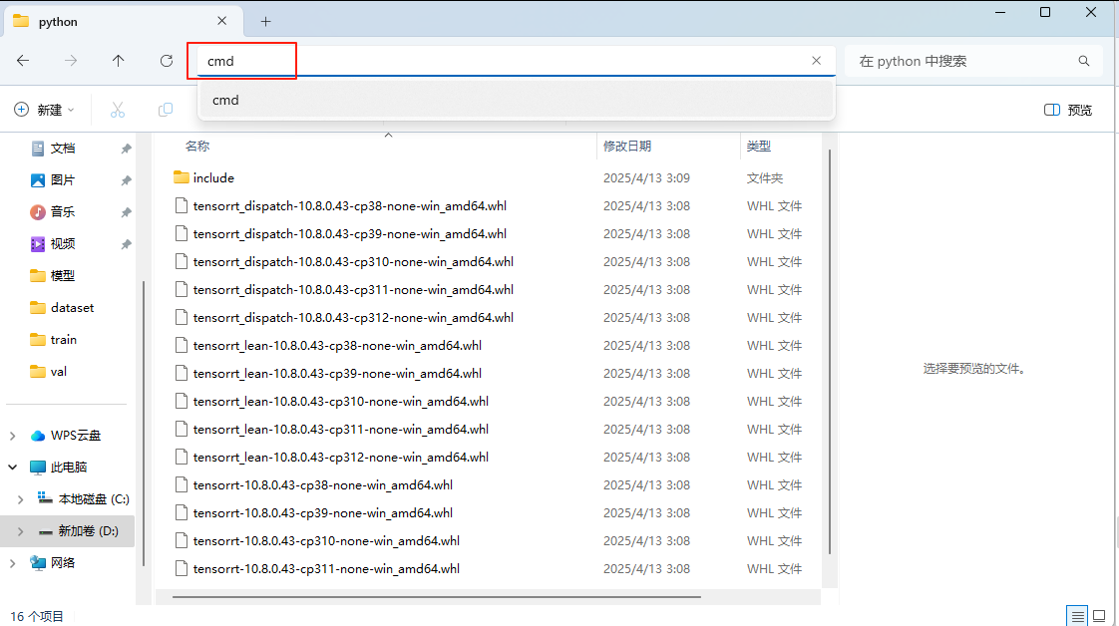The width and height of the screenshot is (1119, 626).
Task: Click the search magnifier in the search box
Action: (x=1084, y=61)
